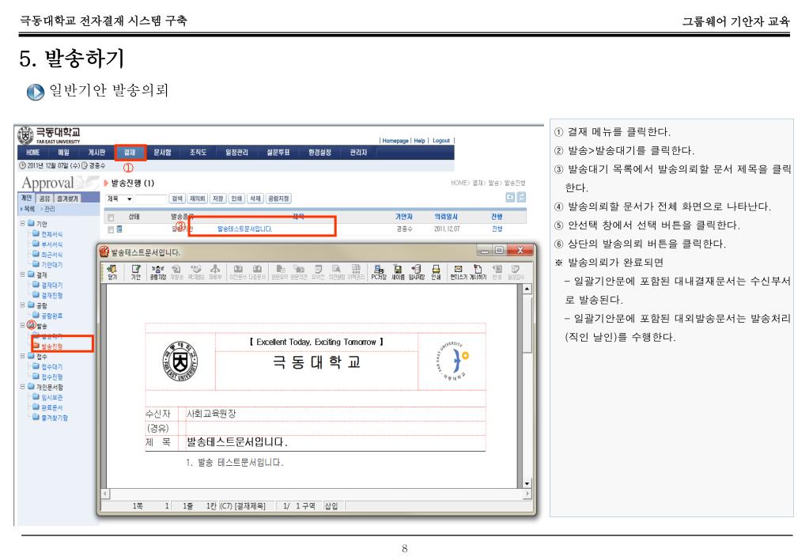809x560 pixels.
Task: Open the 환경설정 menu
Action: [x=319, y=152]
